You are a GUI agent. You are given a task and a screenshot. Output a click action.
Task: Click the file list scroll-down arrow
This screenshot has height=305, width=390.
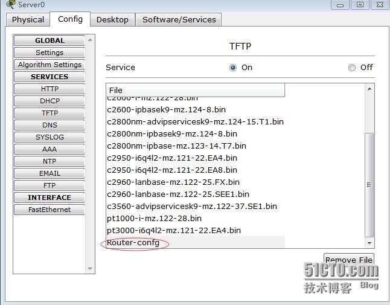(369, 243)
